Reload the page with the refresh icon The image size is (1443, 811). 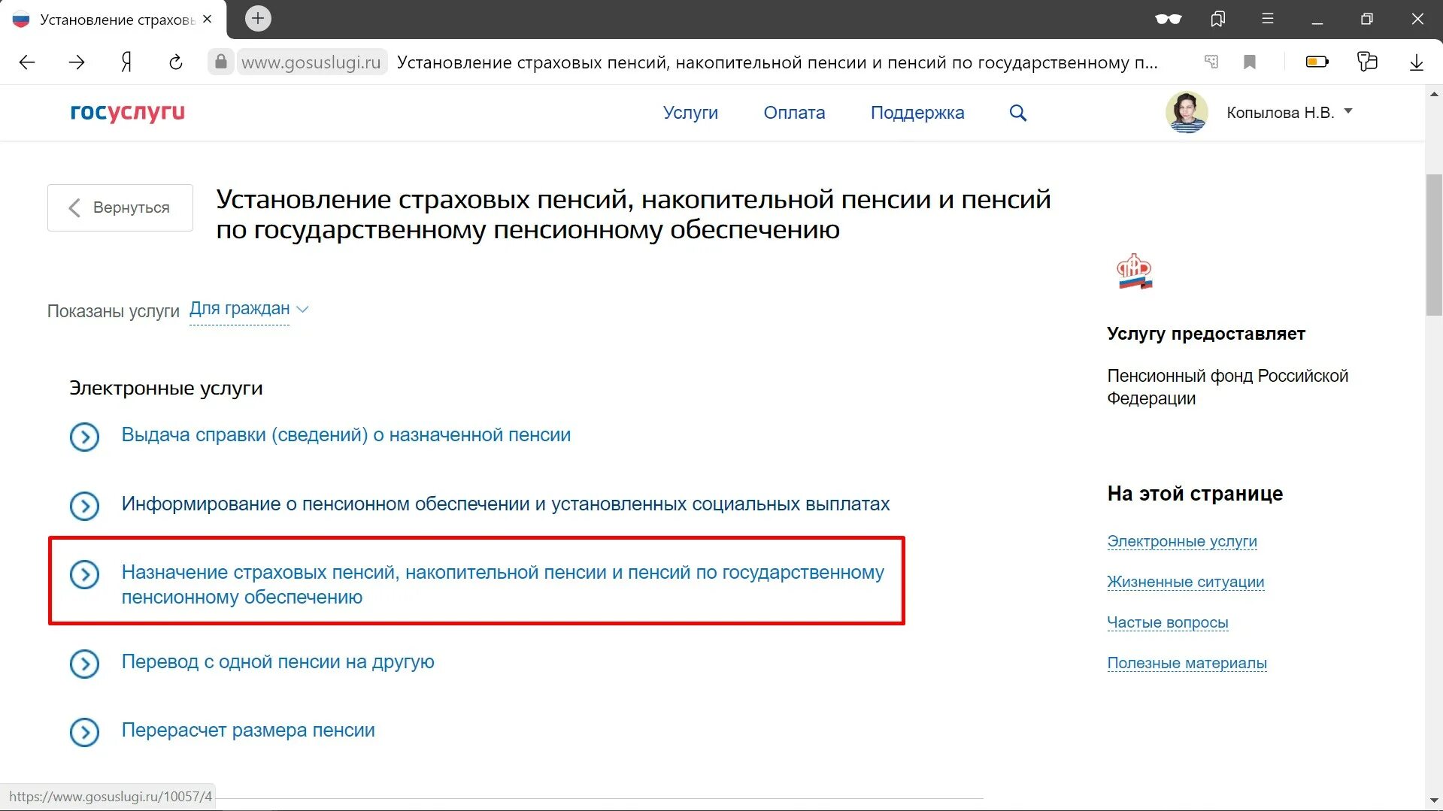pyautogui.click(x=176, y=62)
